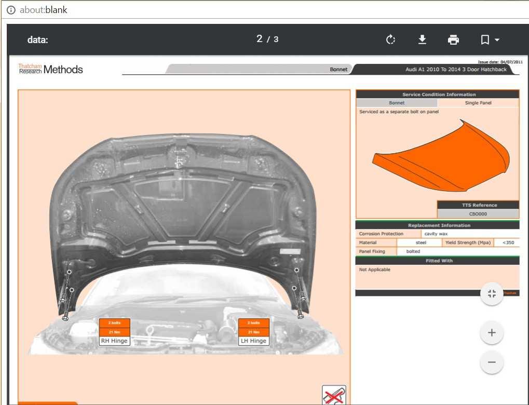
Task: Click the steel material value
Action: pos(421,242)
